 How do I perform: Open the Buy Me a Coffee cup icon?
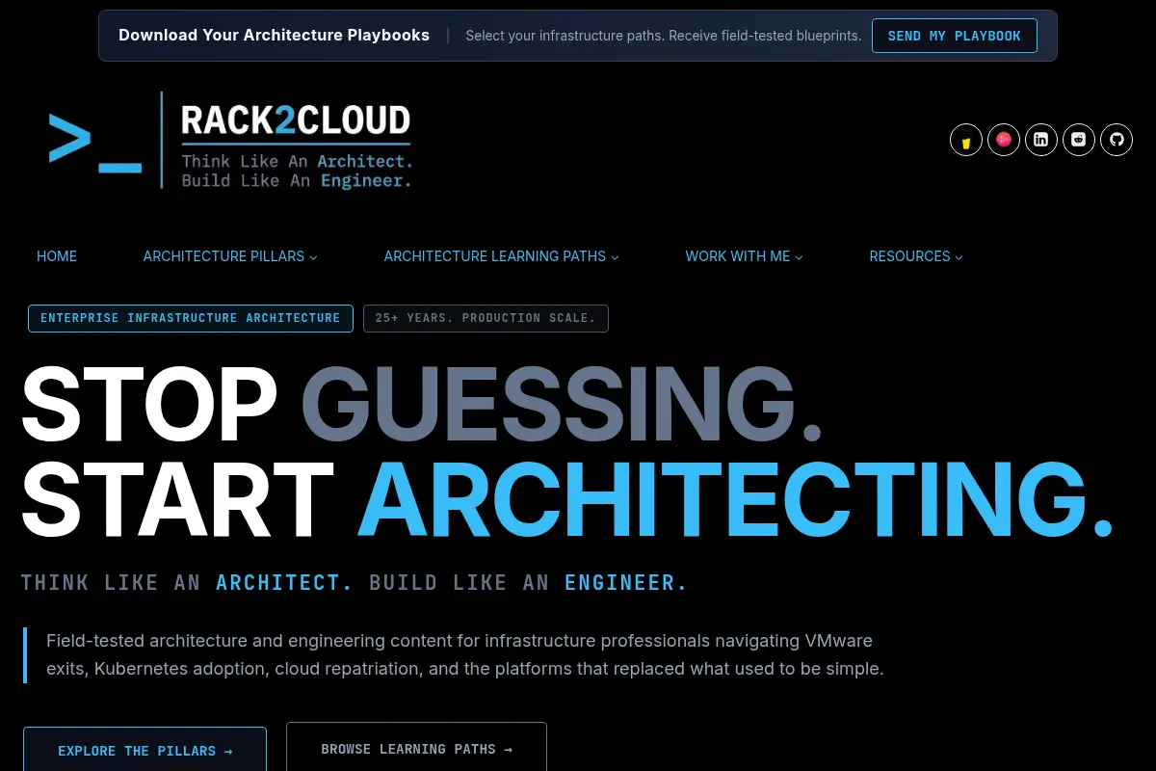[x=965, y=140]
